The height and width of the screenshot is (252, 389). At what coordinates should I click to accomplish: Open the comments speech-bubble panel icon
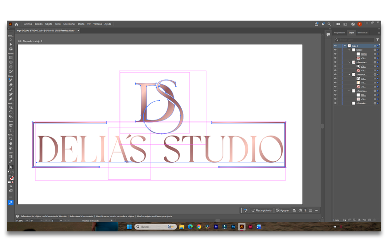pyautogui.click(x=328, y=34)
